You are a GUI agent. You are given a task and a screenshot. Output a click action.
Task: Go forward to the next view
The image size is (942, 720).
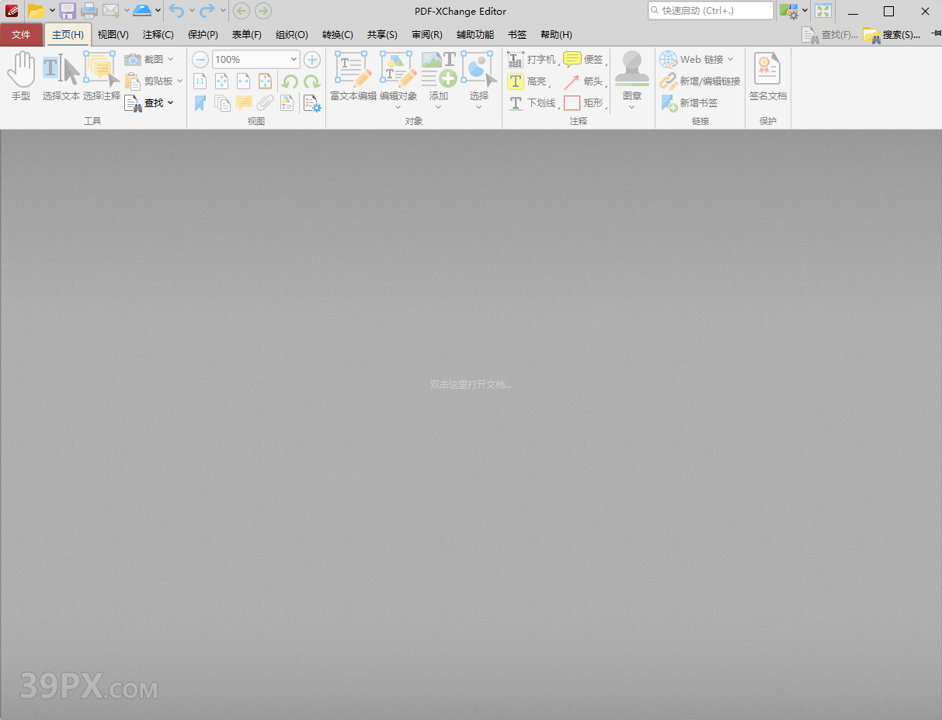pos(263,11)
